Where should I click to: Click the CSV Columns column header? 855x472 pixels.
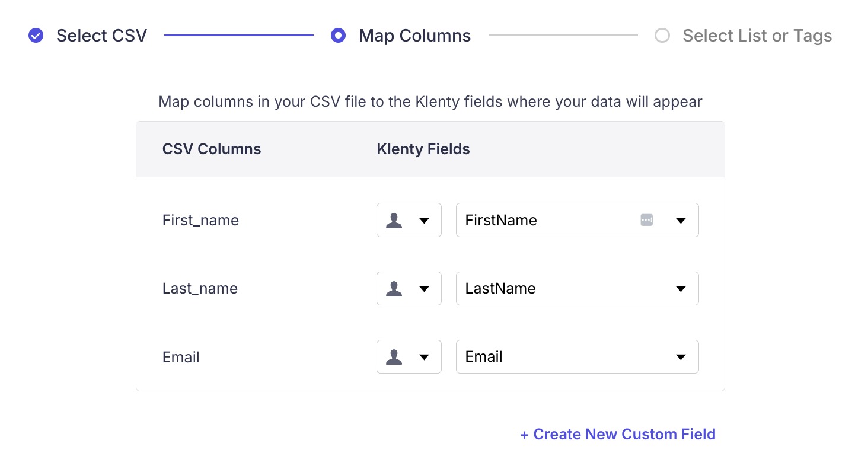pos(212,149)
